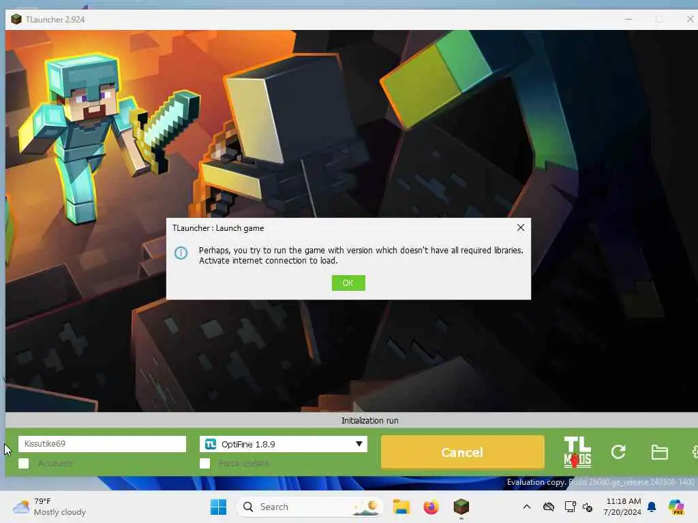698x523 pixels.
Task: Click the TLauncher window title icon
Action: tap(16, 19)
